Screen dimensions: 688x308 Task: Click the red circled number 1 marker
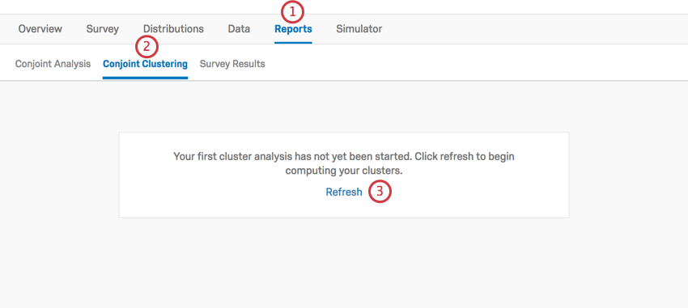click(293, 12)
